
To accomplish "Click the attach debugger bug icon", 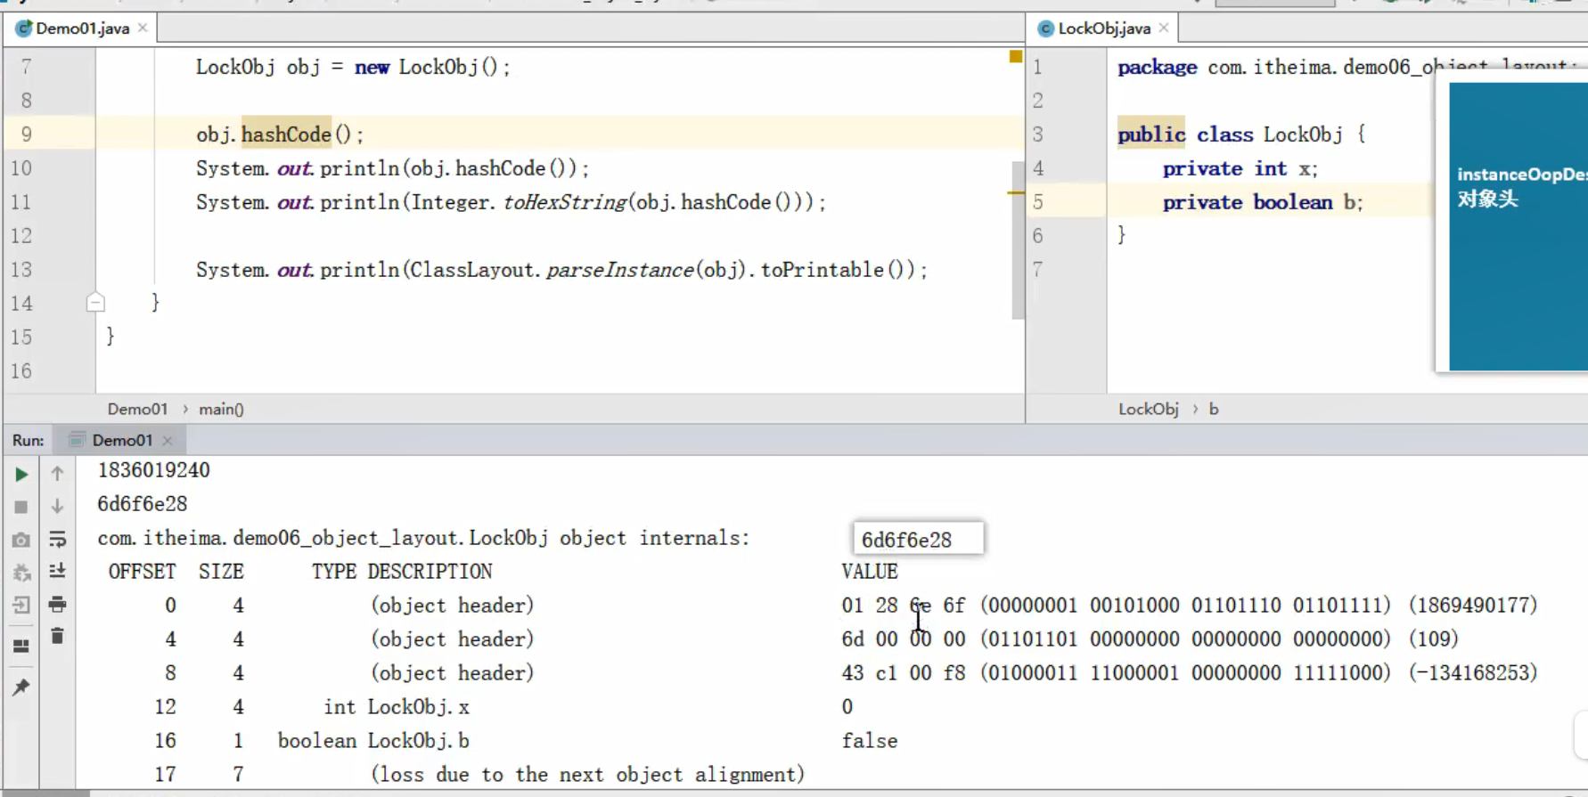I will [x=21, y=573].
